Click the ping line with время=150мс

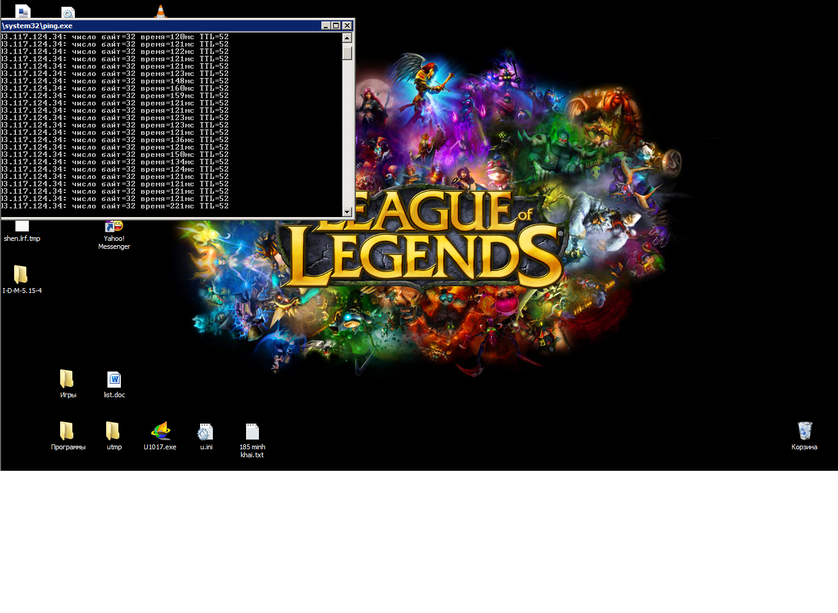115,154
